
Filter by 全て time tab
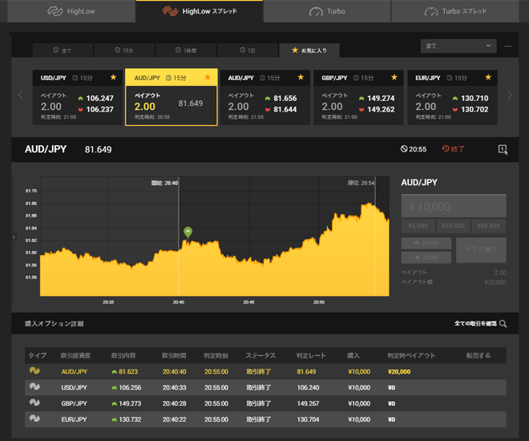[x=63, y=51]
